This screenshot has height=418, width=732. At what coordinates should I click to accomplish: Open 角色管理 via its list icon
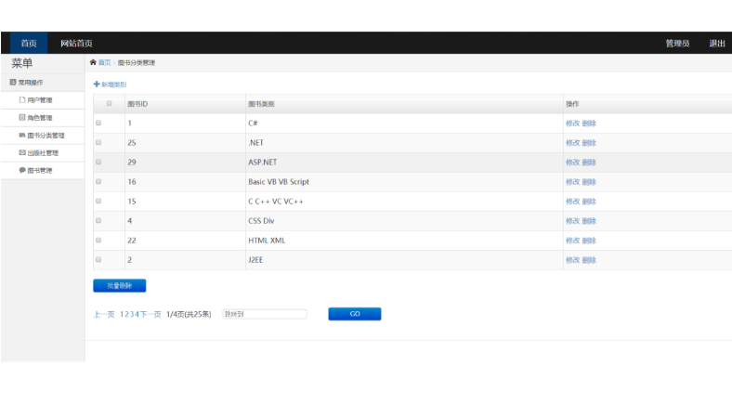coord(22,117)
